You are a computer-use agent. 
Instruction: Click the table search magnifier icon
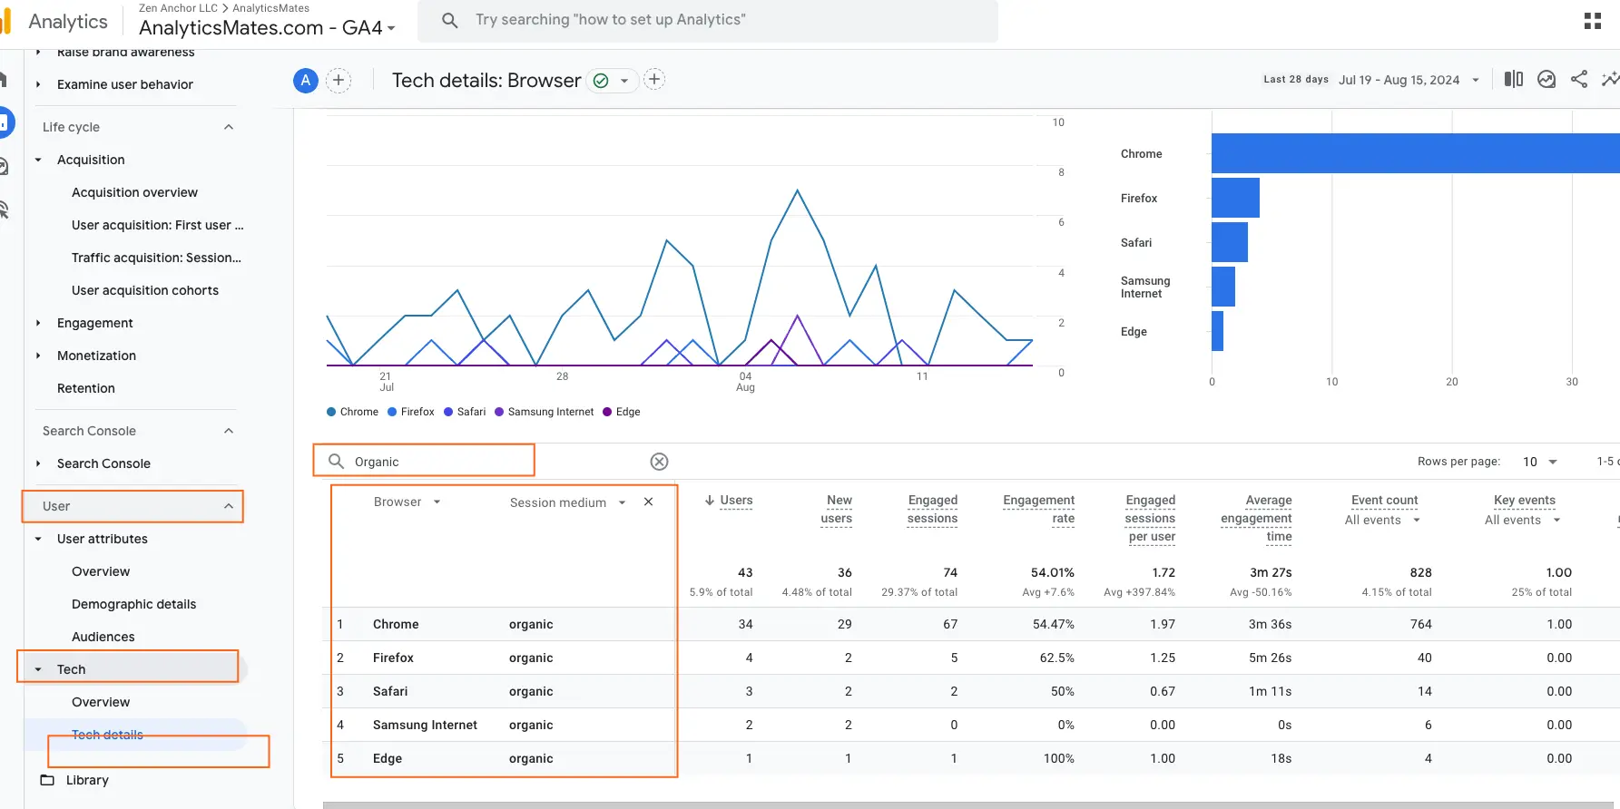pos(336,462)
